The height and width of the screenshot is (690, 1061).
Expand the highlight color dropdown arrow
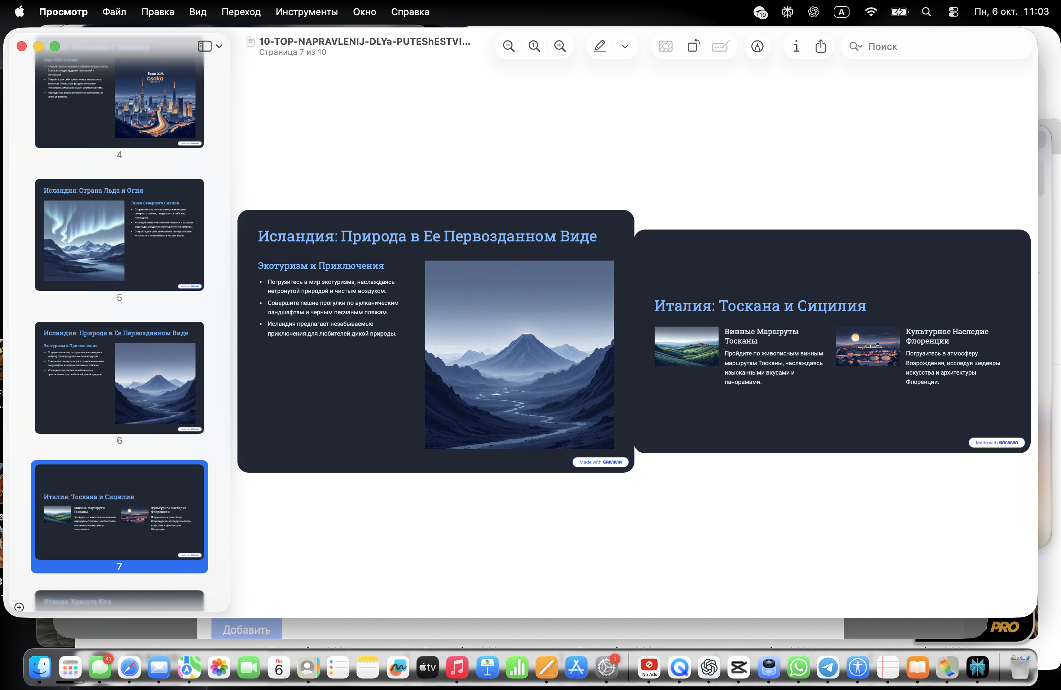click(x=625, y=46)
